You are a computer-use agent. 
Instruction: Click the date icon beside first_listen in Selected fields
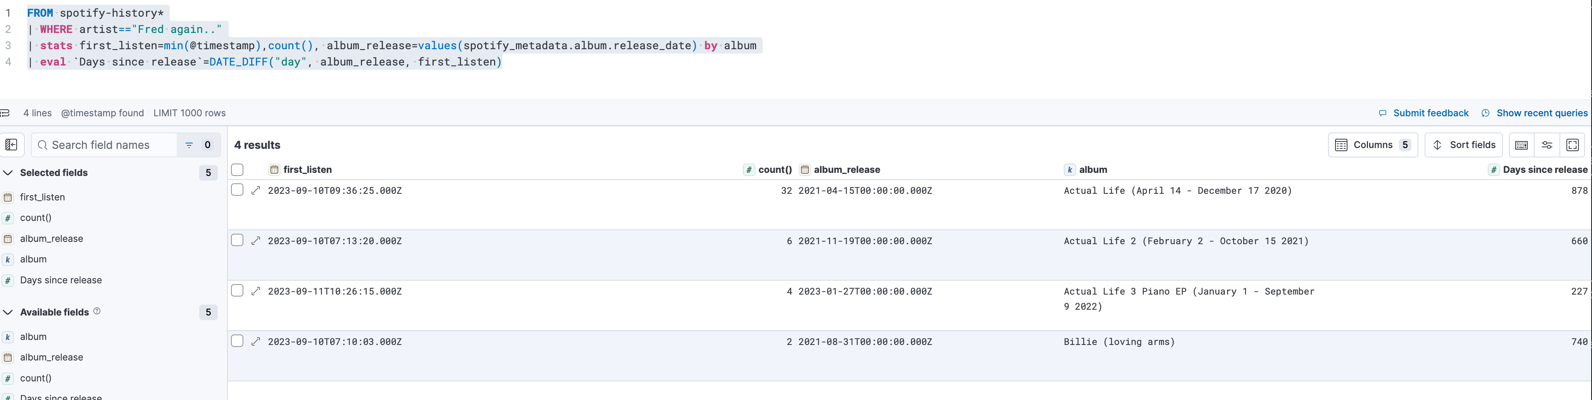(x=8, y=197)
